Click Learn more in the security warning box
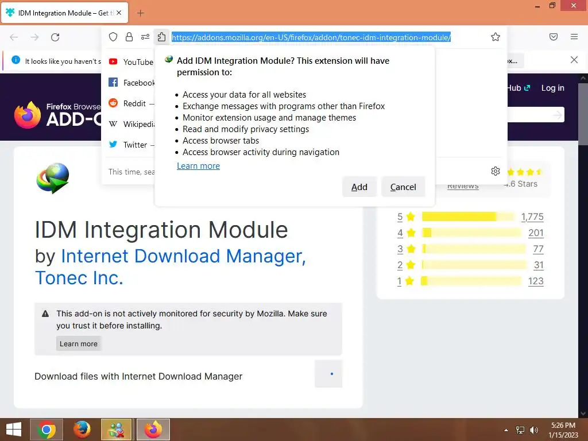This screenshot has height=441, width=588. coord(78,343)
